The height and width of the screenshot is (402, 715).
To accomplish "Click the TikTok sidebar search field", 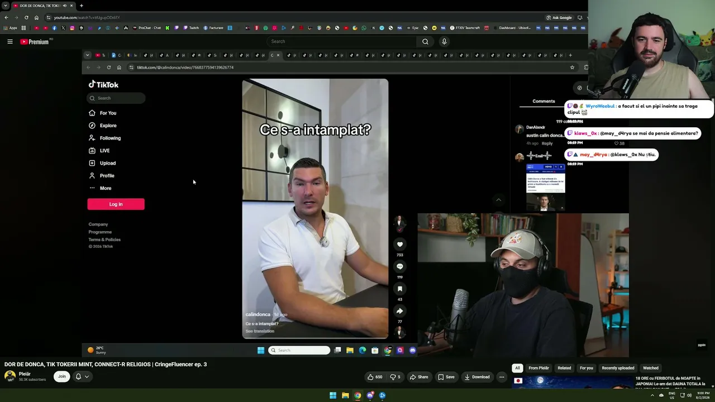I will click(x=116, y=98).
